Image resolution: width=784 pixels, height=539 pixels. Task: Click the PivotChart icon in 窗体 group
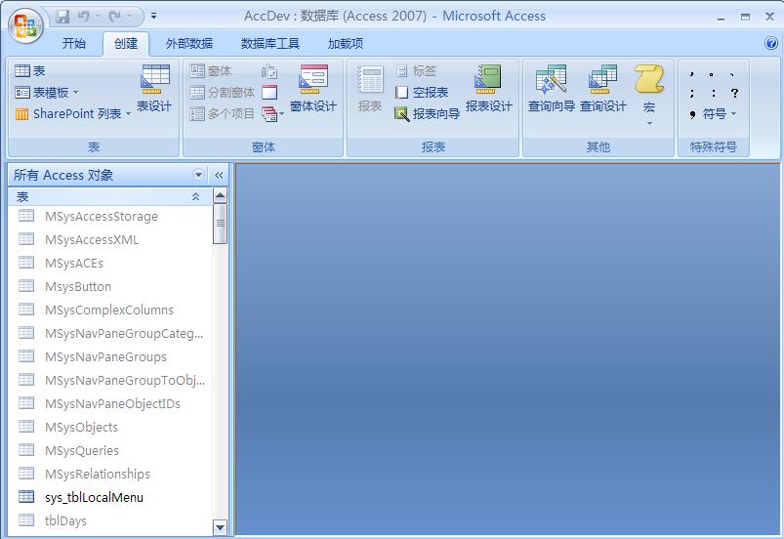point(269,71)
